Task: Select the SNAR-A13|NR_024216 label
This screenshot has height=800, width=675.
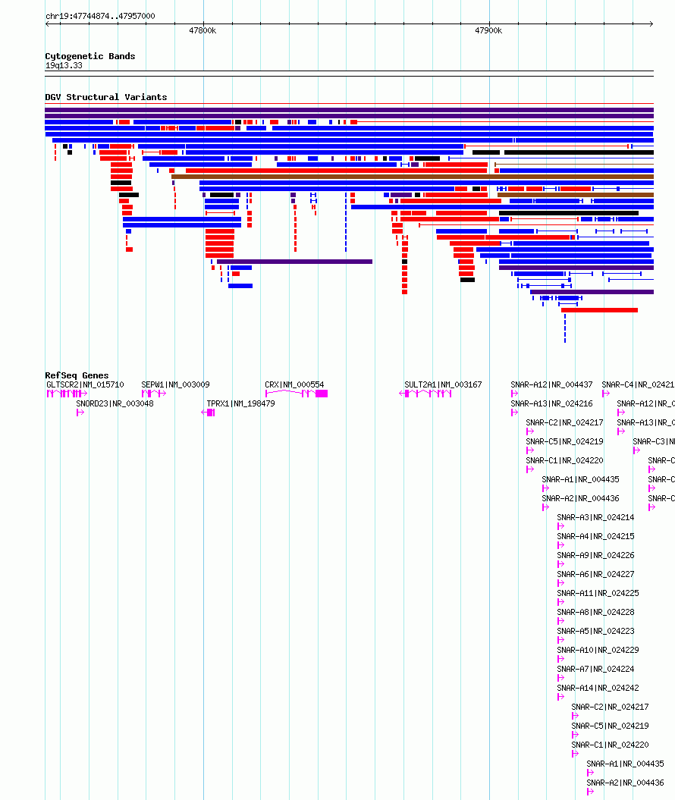Action: [x=551, y=403]
